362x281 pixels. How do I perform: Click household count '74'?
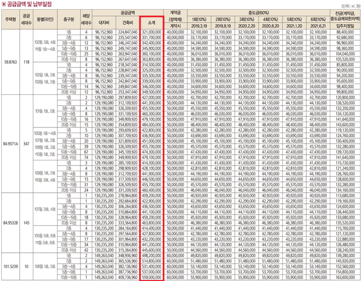[x=86, y=158]
